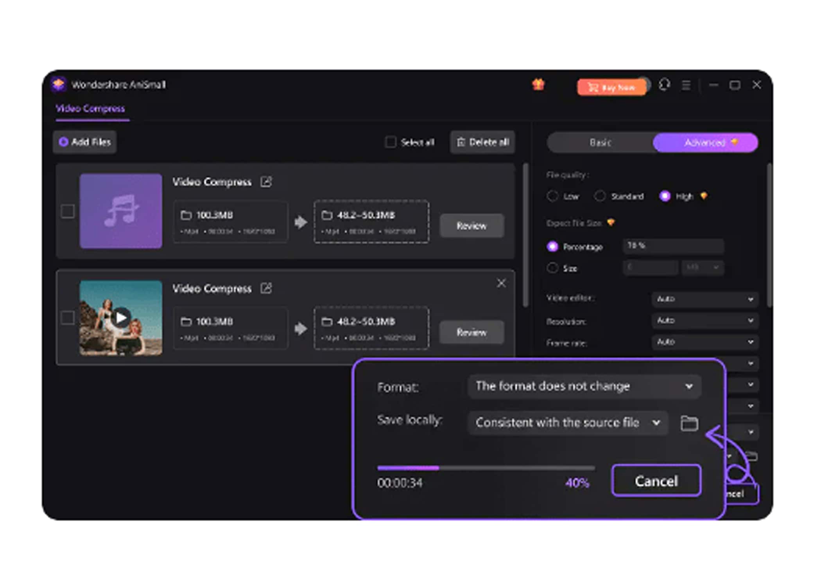Remove second video with X icon
The width and height of the screenshot is (821, 587).
coord(501,283)
